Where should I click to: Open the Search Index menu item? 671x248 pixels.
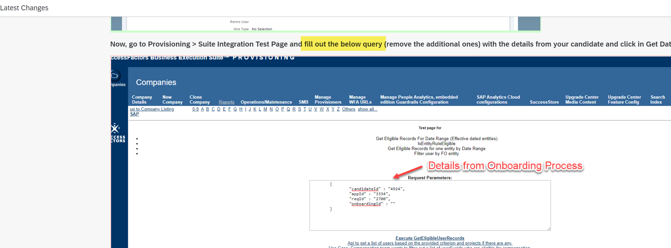click(x=658, y=99)
